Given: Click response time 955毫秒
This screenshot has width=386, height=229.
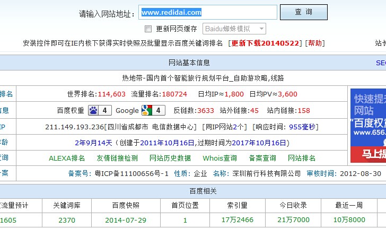Looking at the screenshot, I should click(x=302, y=127).
